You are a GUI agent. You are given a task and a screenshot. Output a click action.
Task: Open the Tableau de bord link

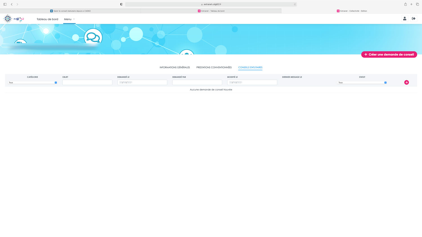click(47, 19)
